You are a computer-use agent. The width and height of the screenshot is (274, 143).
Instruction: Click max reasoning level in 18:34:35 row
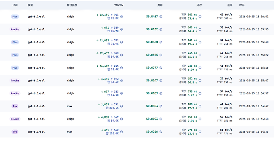click(x=69, y=132)
